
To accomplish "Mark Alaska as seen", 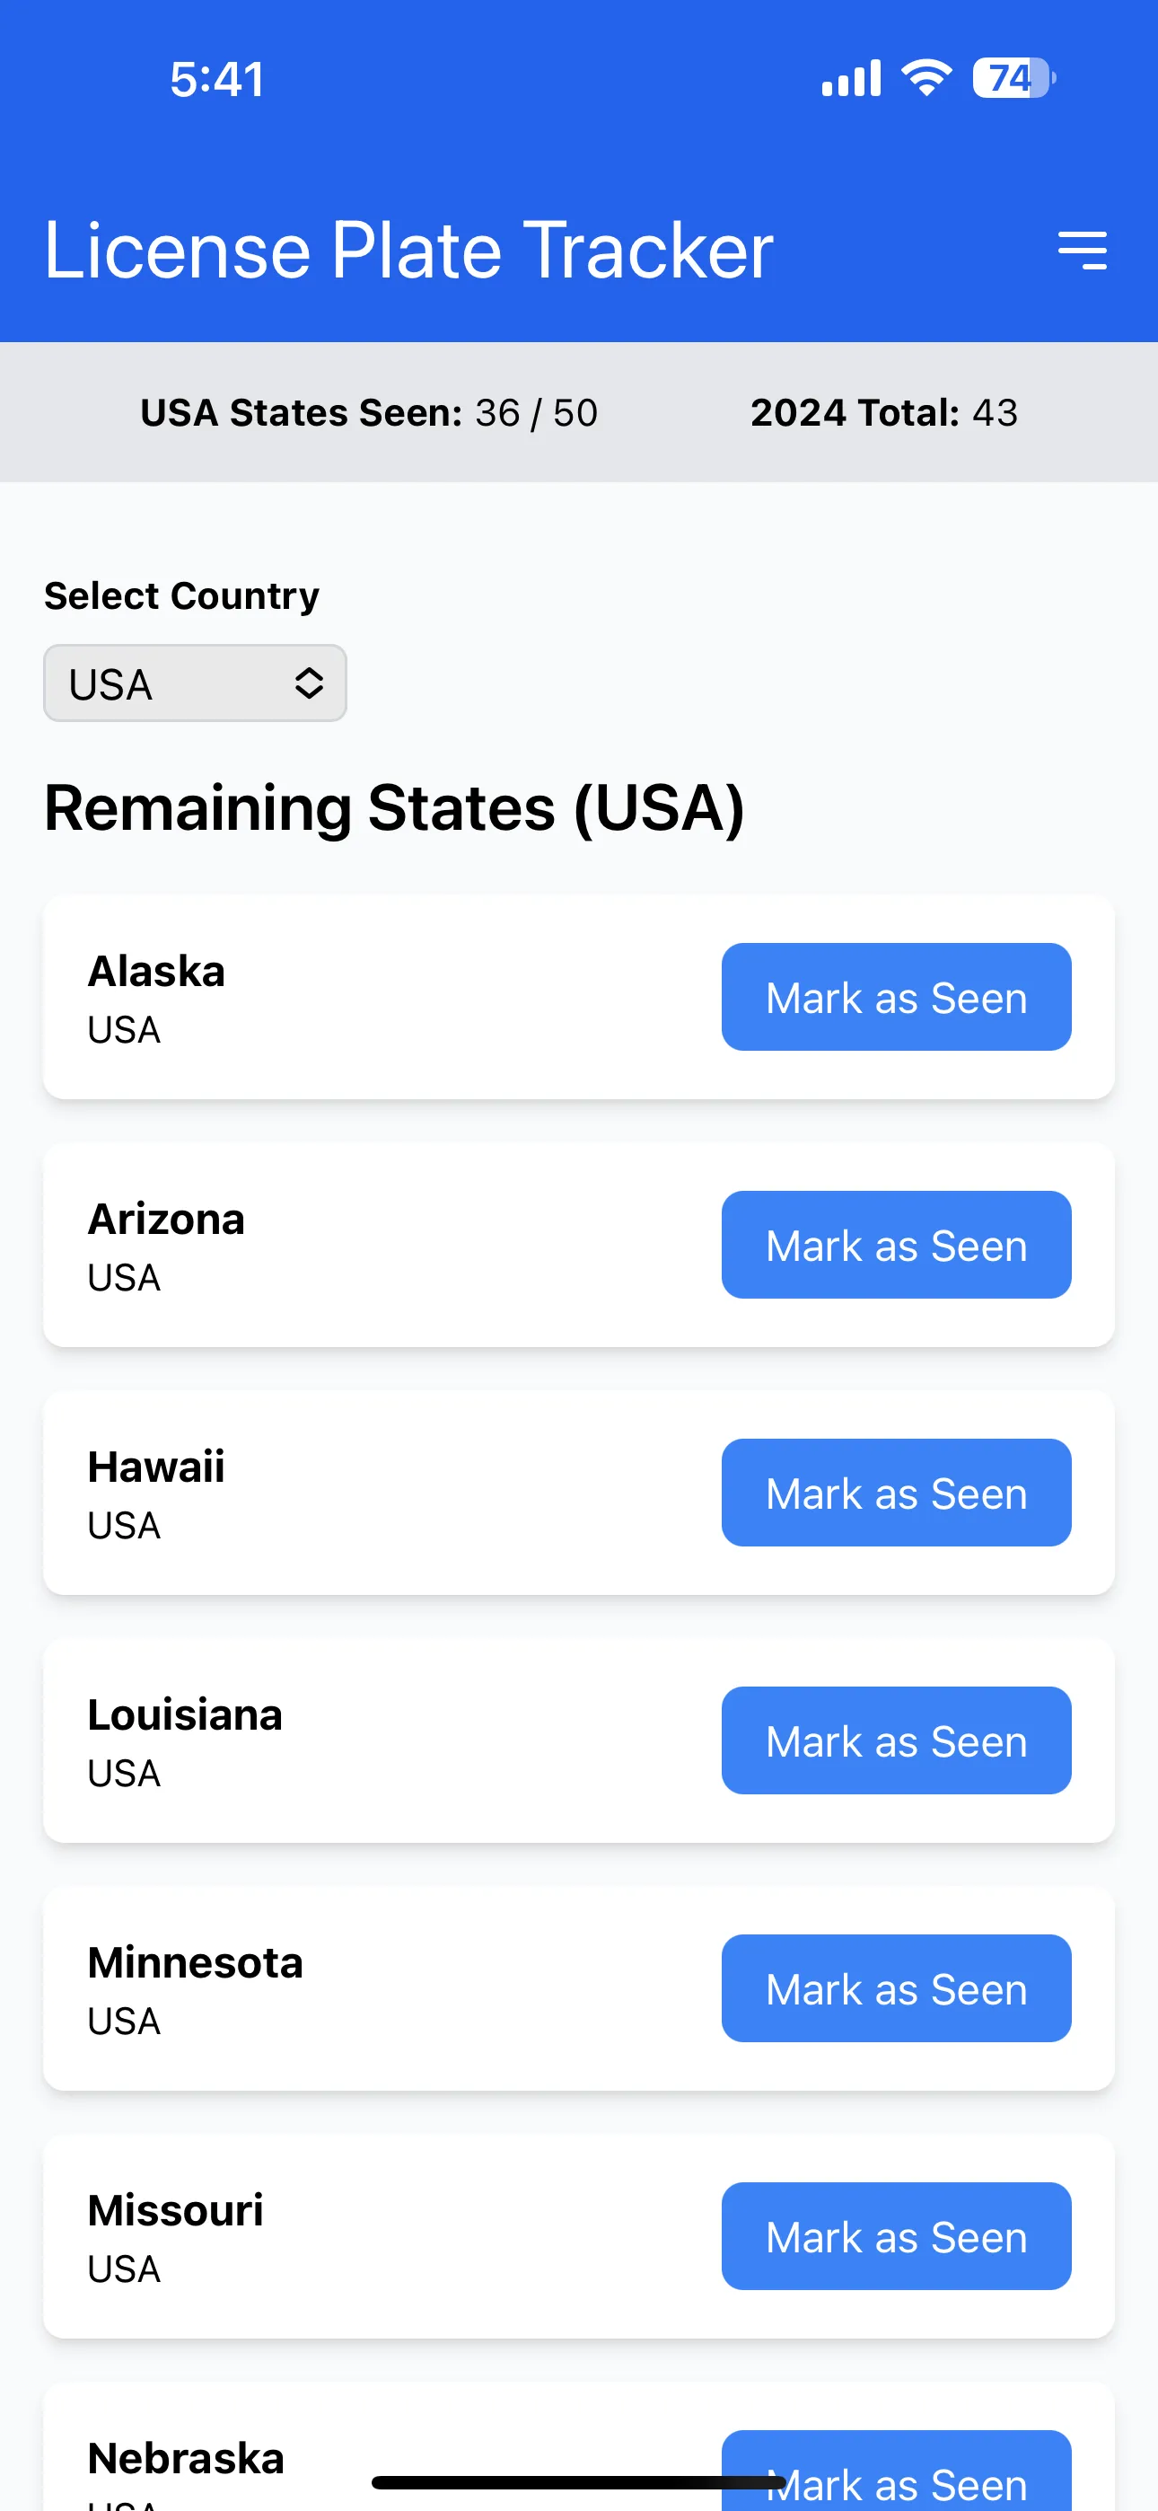I will point(896,997).
